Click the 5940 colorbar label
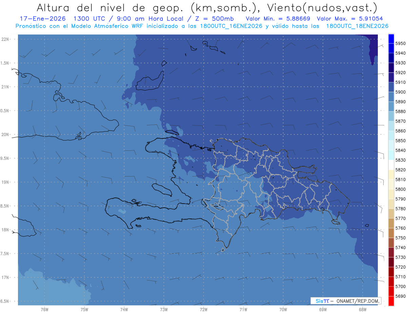 pyautogui.click(x=401, y=53)
